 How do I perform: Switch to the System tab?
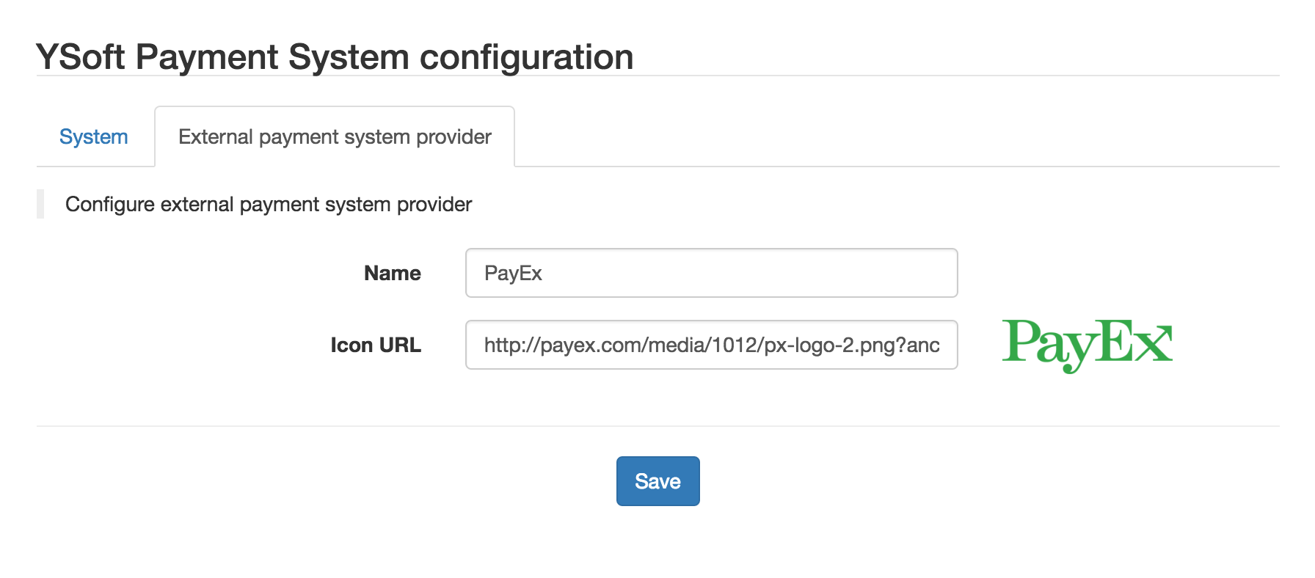pos(94,137)
